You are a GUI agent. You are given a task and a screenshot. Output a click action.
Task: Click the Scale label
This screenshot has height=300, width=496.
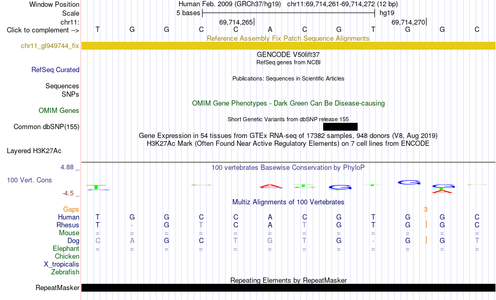point(70,13)
